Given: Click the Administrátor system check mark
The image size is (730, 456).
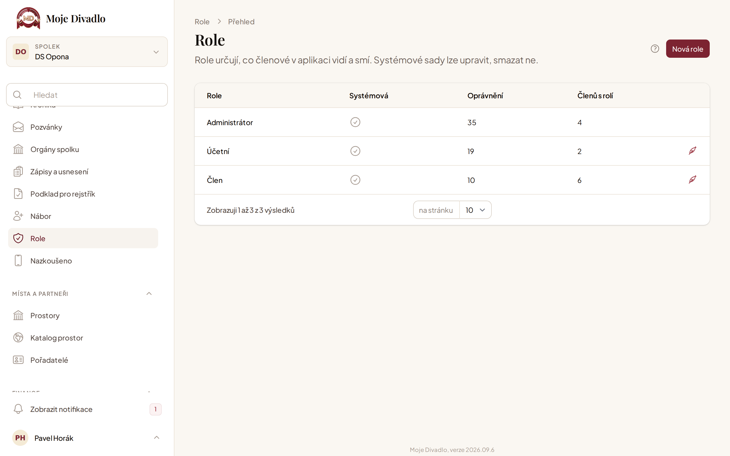Looking at the screenshot, I should tap(355, 122).
